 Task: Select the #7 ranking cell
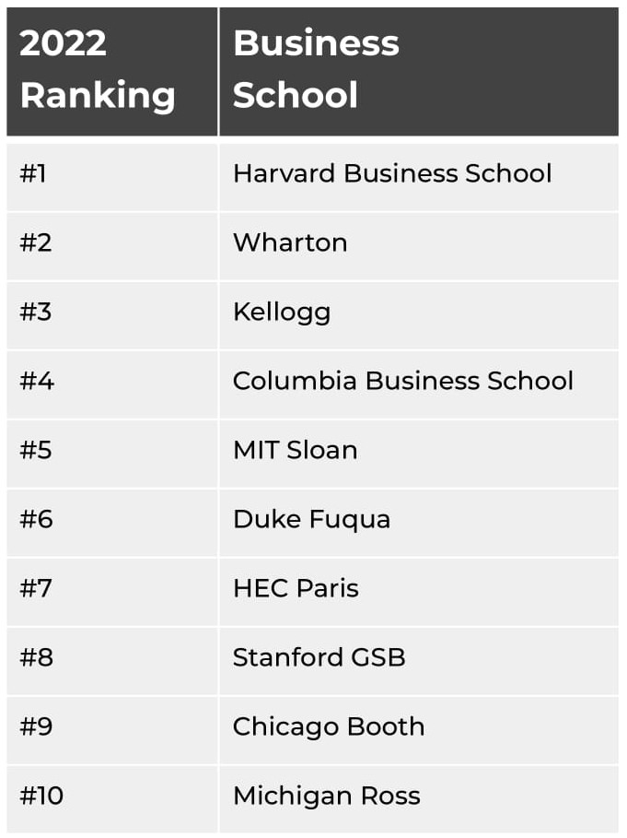(x=35, y=588)
